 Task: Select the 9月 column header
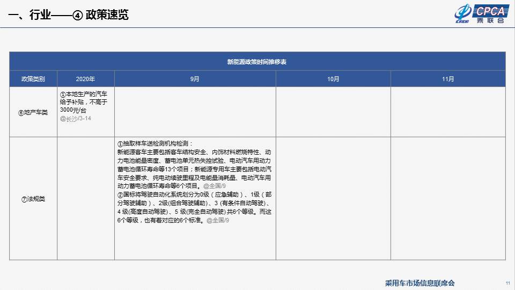(195, 79)
